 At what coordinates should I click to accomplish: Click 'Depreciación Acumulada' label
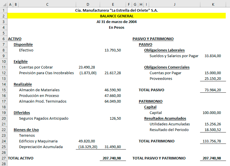[x=41, y=147]
